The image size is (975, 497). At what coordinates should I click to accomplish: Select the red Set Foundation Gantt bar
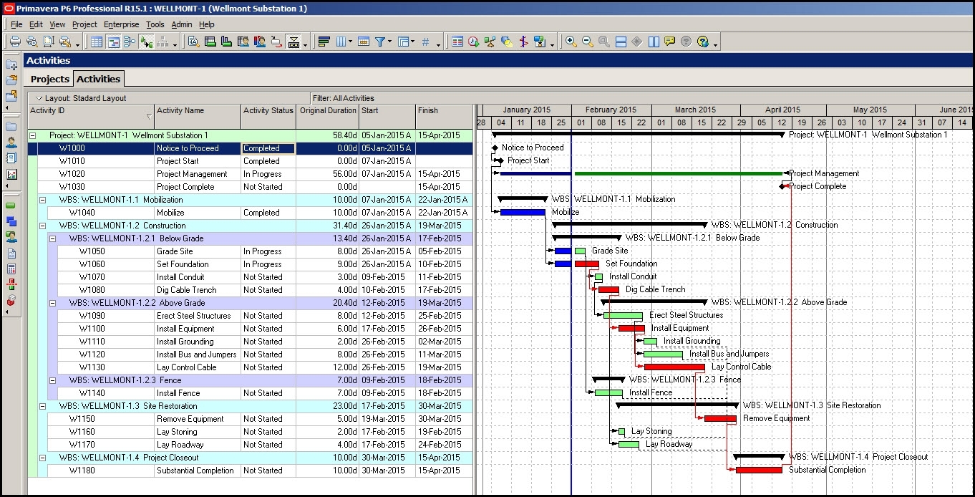tap(587, 264)
